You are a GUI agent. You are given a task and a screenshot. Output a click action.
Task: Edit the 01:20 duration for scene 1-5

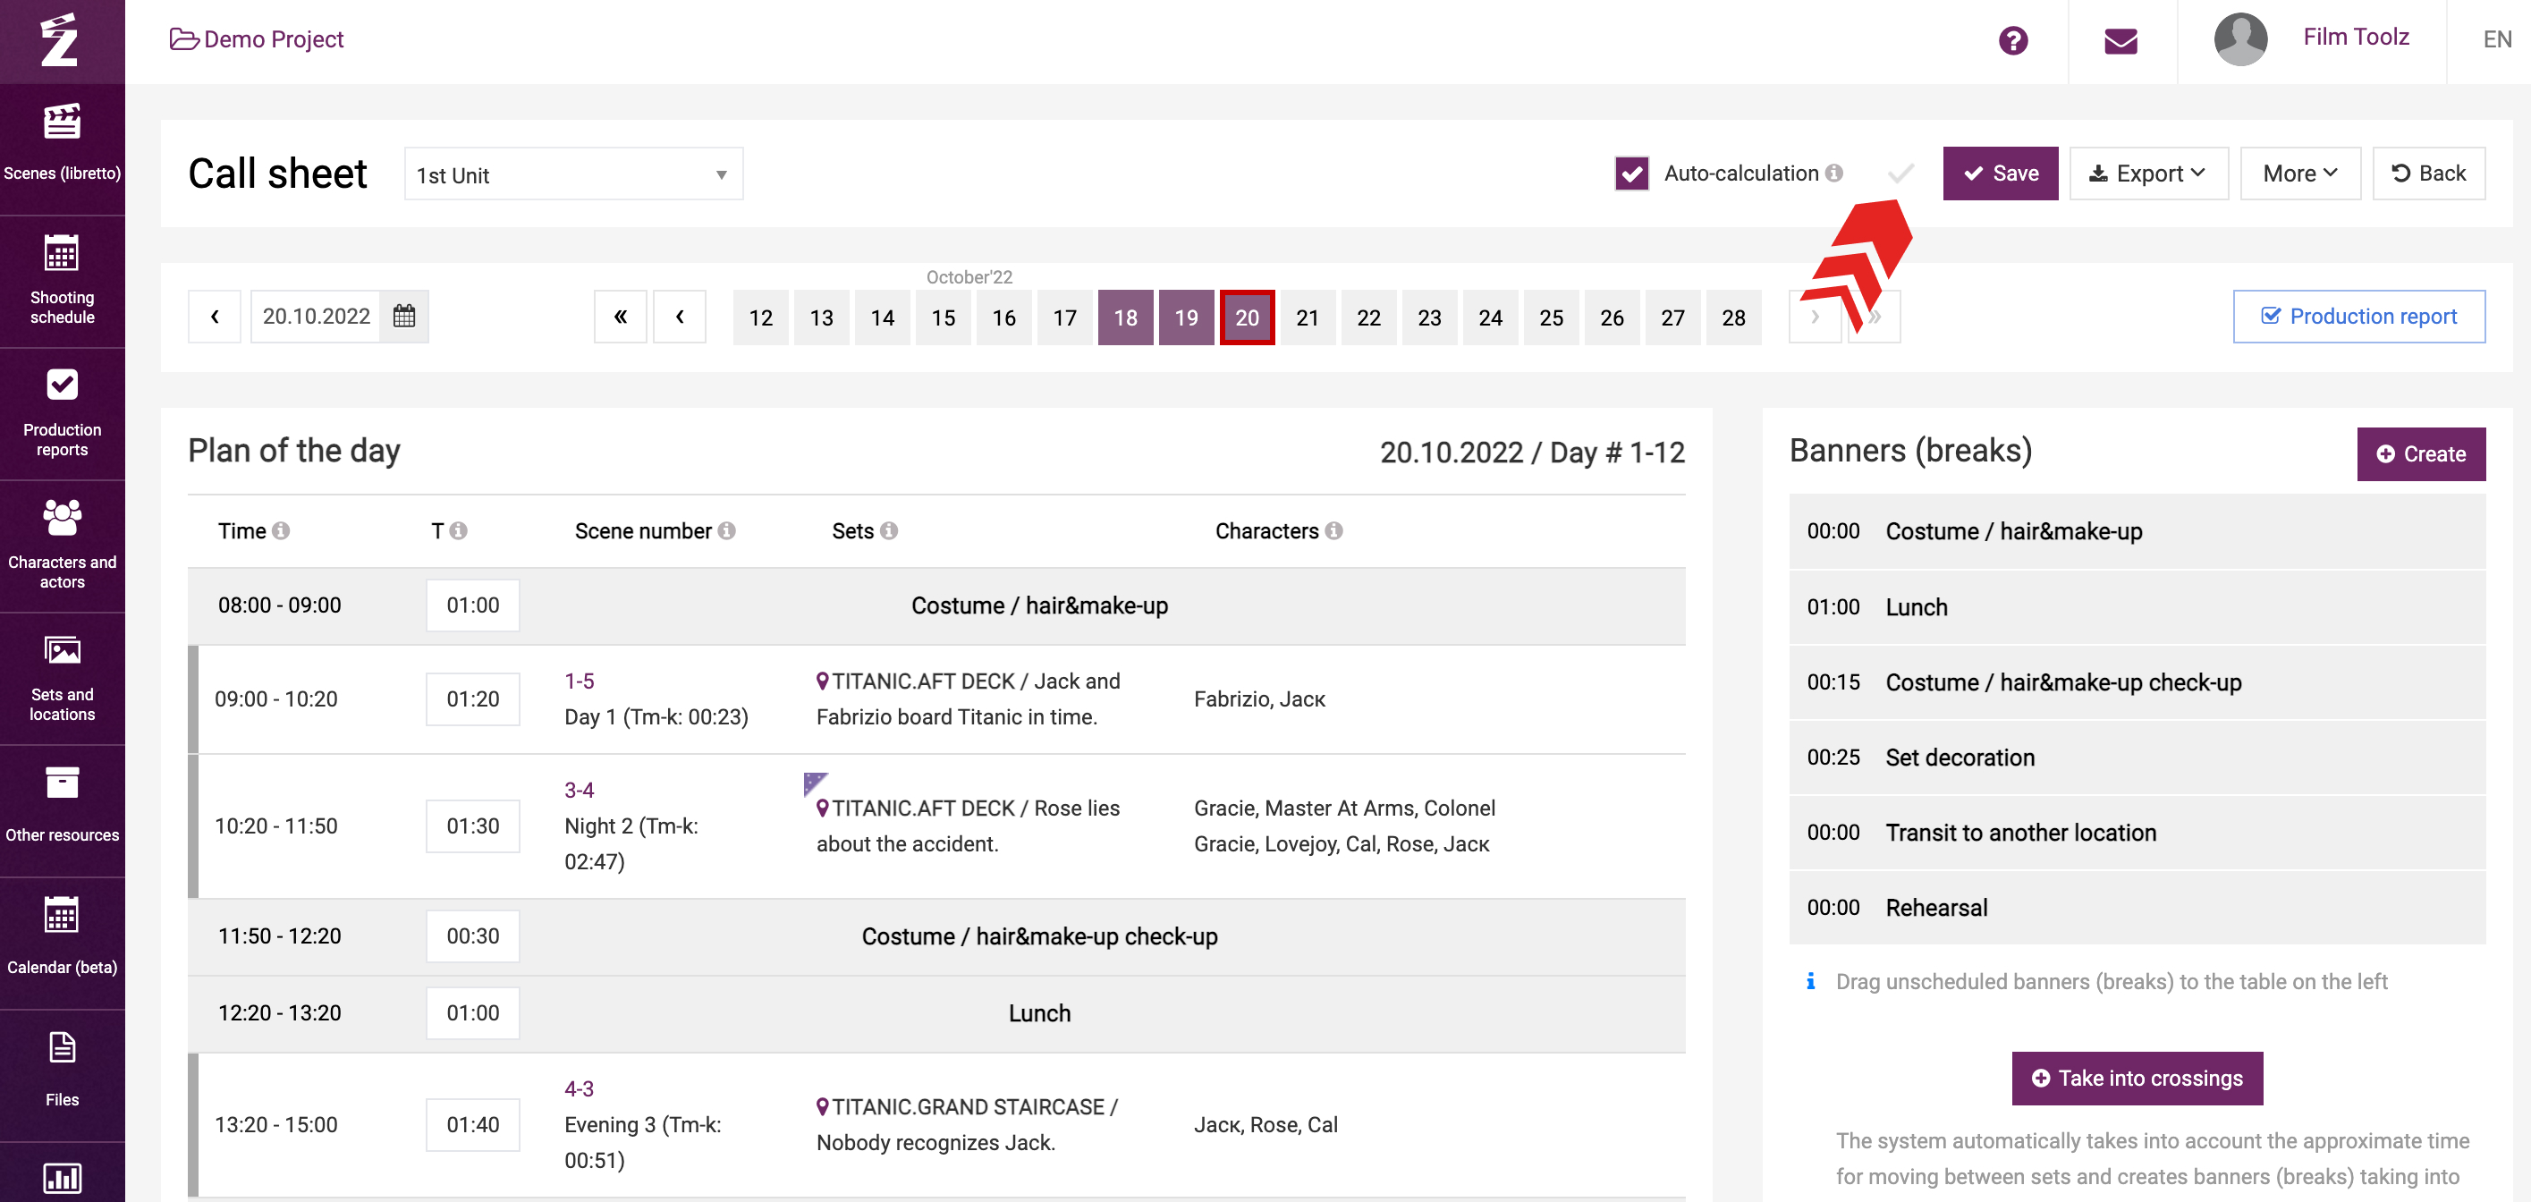click(x=472, y=698)
